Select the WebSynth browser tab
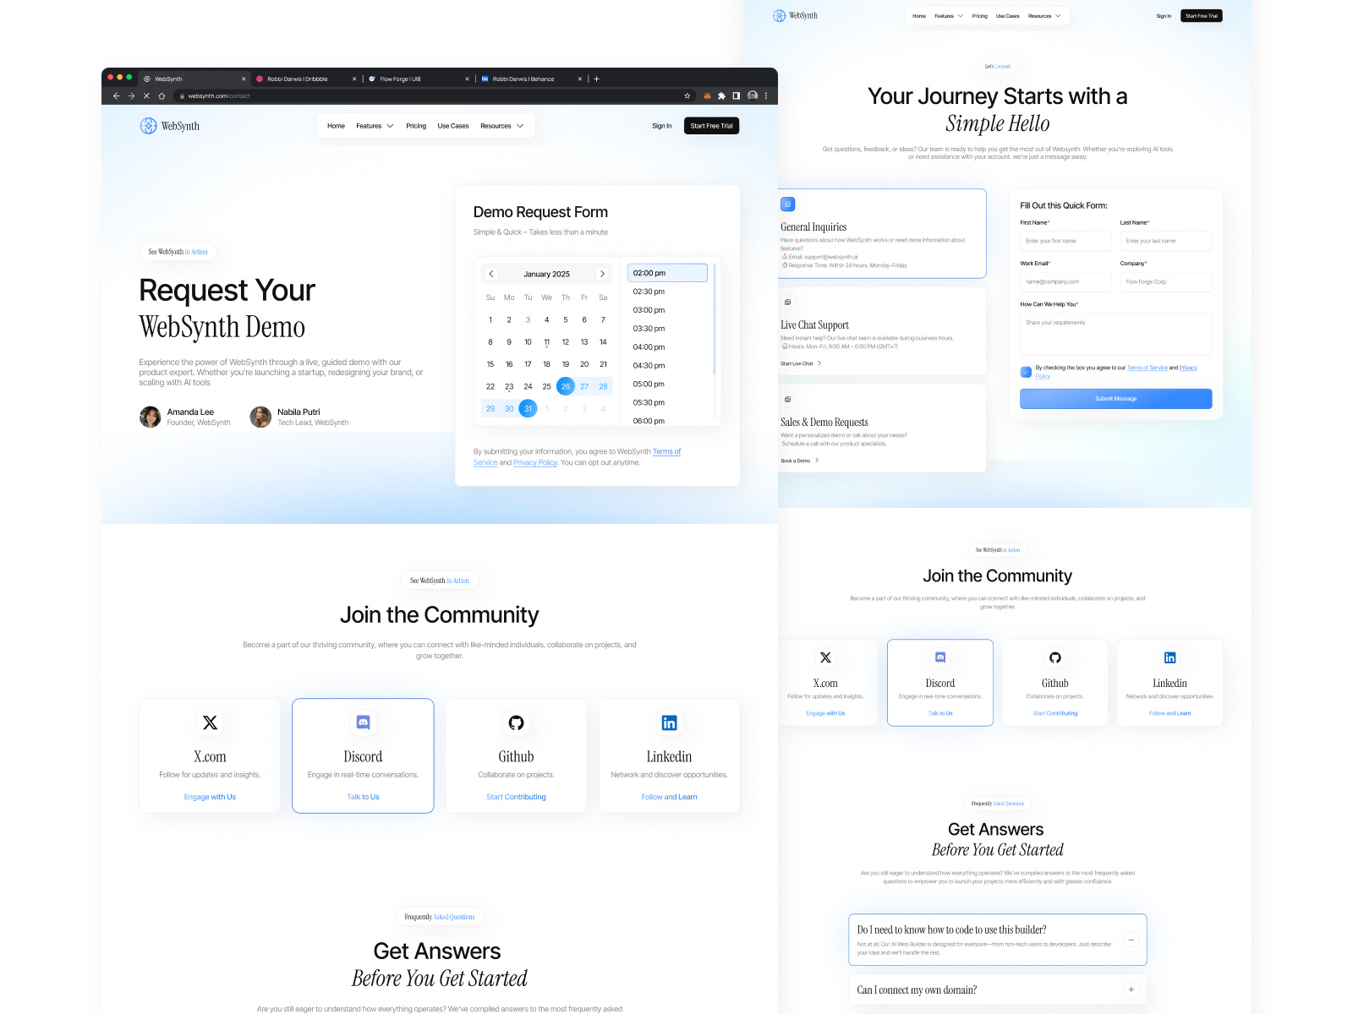 pyautogui.click(x=194, y=79)
